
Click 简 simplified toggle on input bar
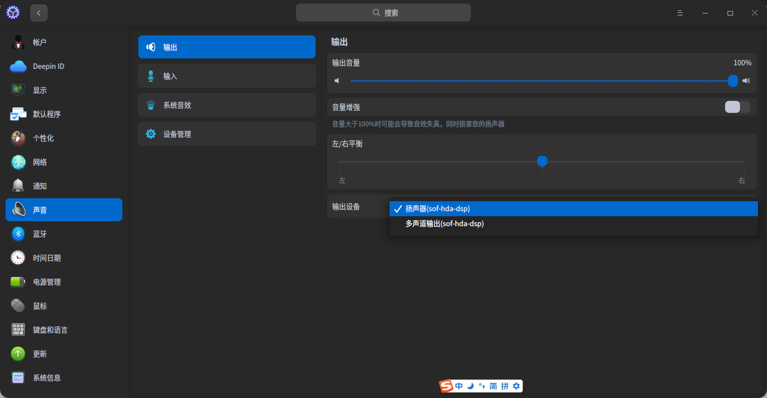pos(493,386)
